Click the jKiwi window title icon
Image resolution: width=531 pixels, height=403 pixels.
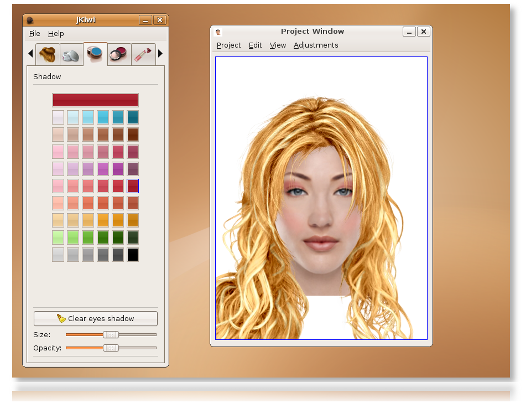coord(30,20)
